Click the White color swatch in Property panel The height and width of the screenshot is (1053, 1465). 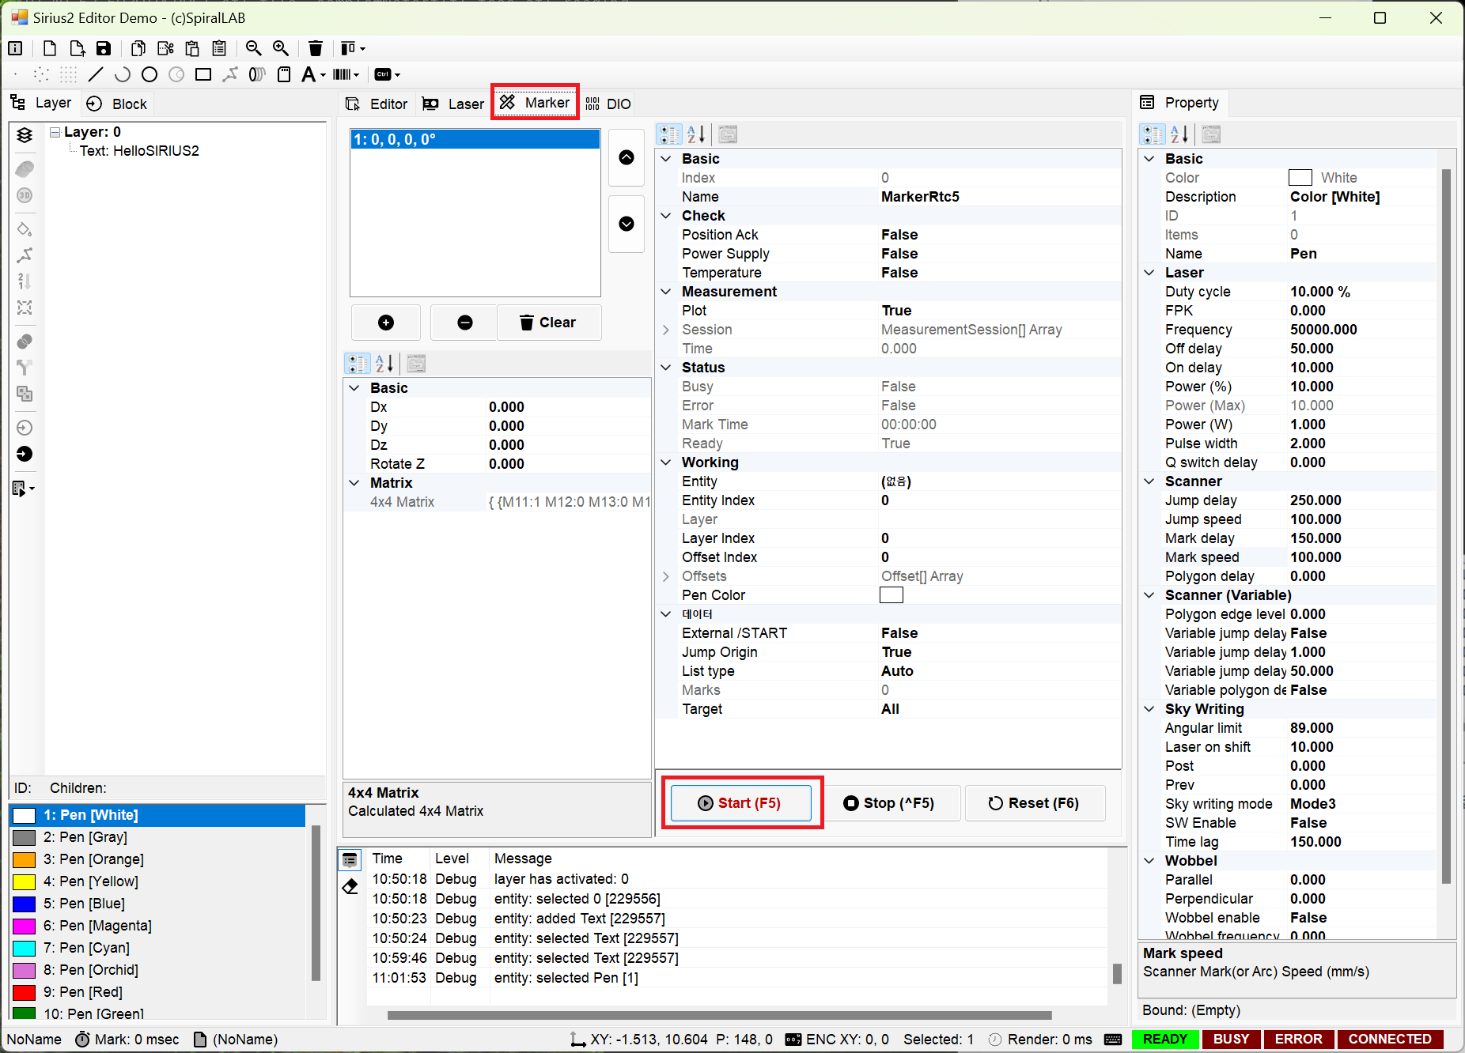(x=1300, y=178)
